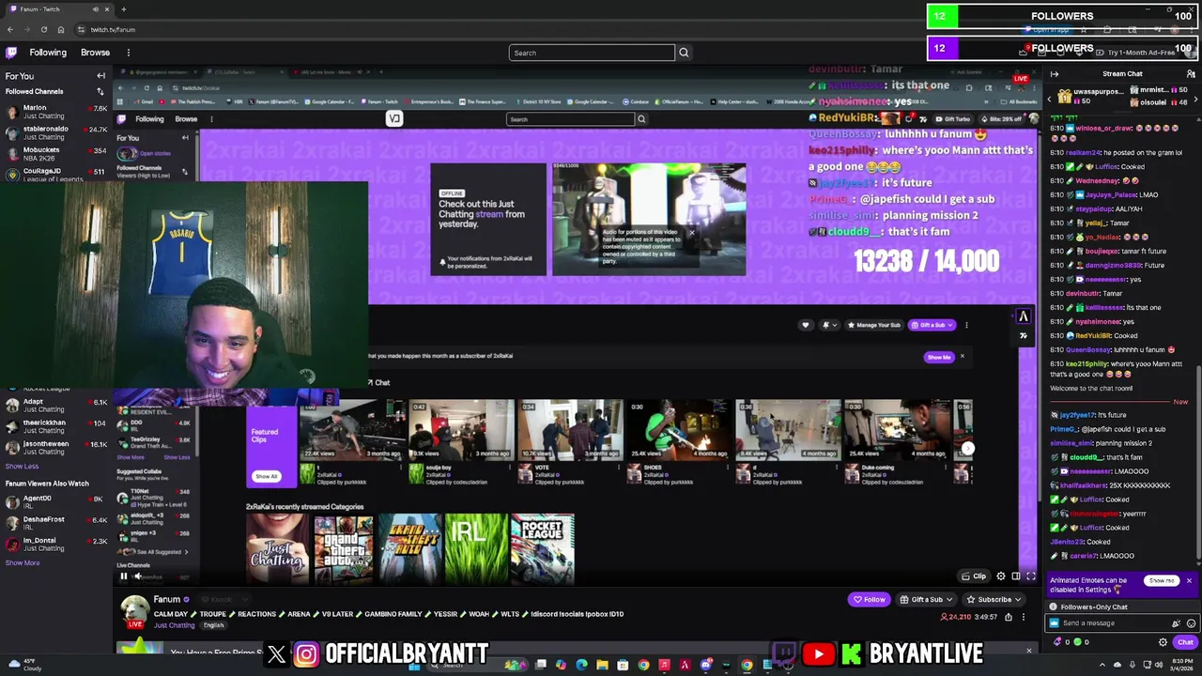This screenshot has height=676, width=1202.
Task: Open jasontheween's channel in the sidebar
Action: [56, 447]
